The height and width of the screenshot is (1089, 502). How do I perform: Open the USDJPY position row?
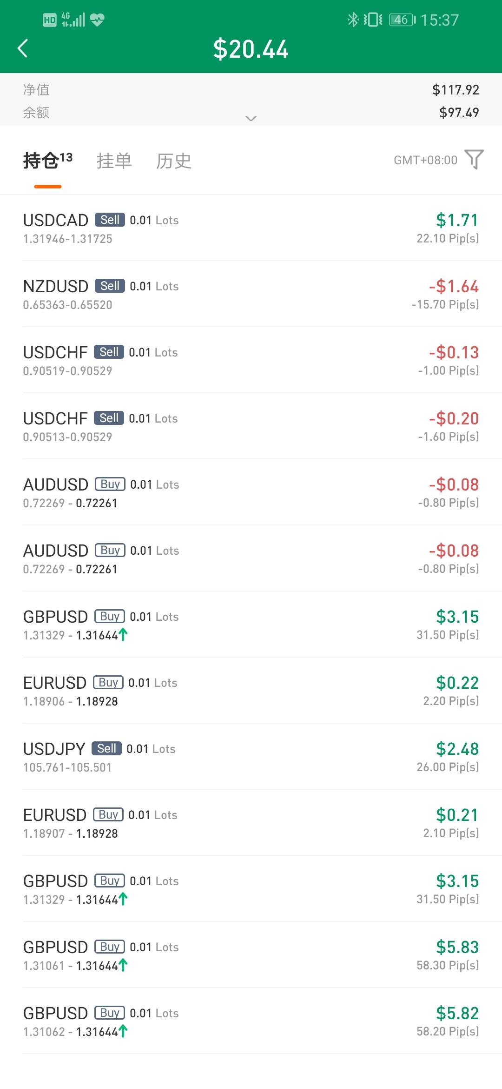(x=251, y=757)
